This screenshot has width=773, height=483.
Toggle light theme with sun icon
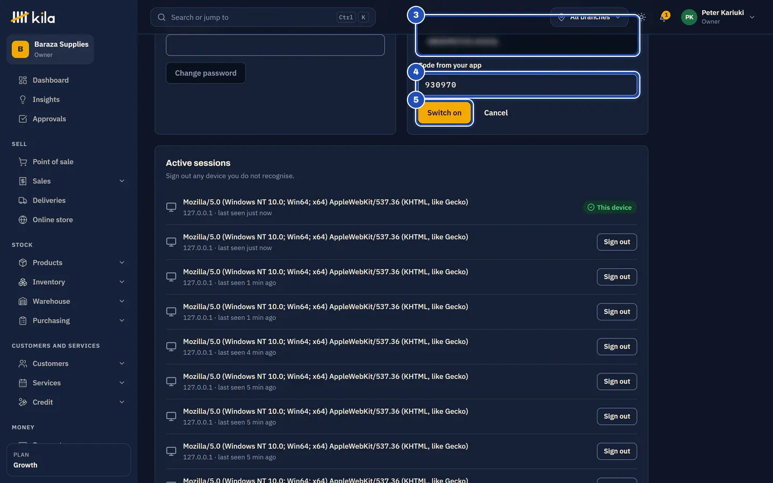point(641,17)
